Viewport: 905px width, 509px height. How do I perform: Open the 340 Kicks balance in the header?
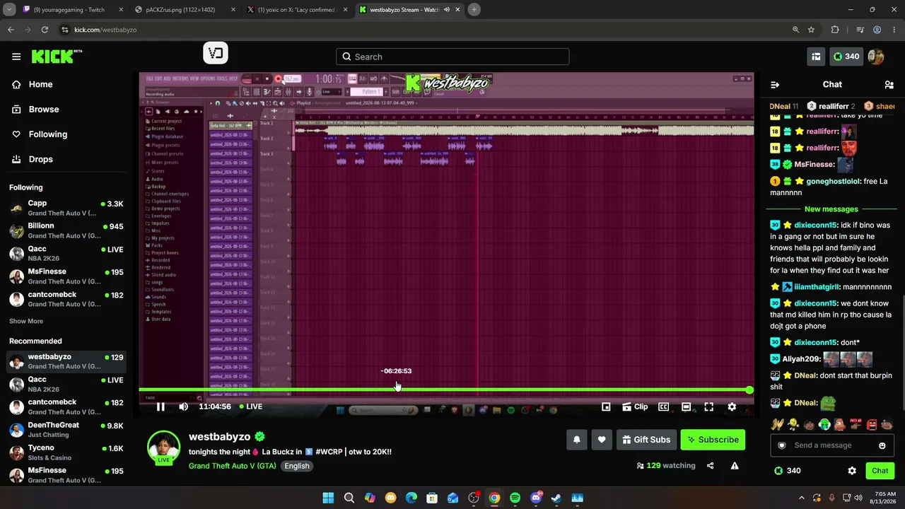846,57
